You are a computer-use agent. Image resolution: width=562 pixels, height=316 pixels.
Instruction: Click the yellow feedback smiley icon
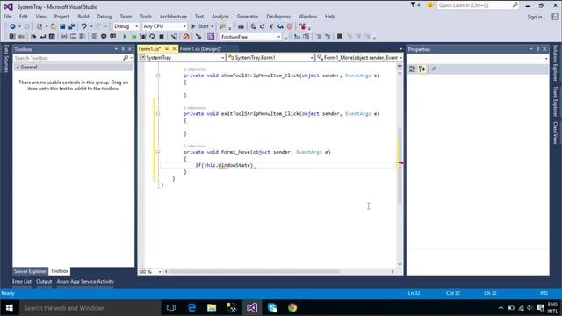pos(429,5)
